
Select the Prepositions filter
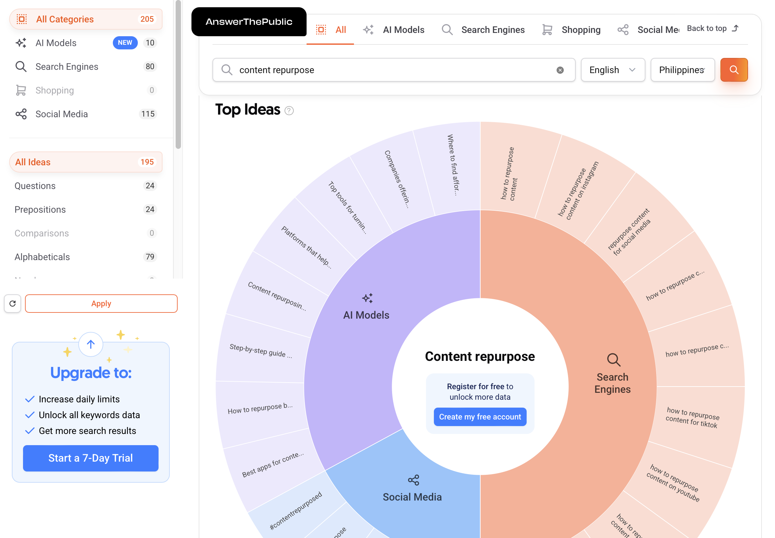point(86,209)
